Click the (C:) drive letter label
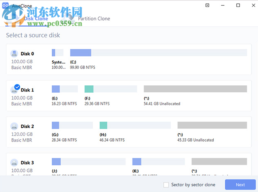 point(73,62)
